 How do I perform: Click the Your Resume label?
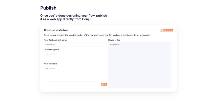click(x=50, y=64)
